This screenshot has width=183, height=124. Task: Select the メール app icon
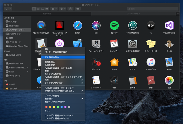(169, 62)
